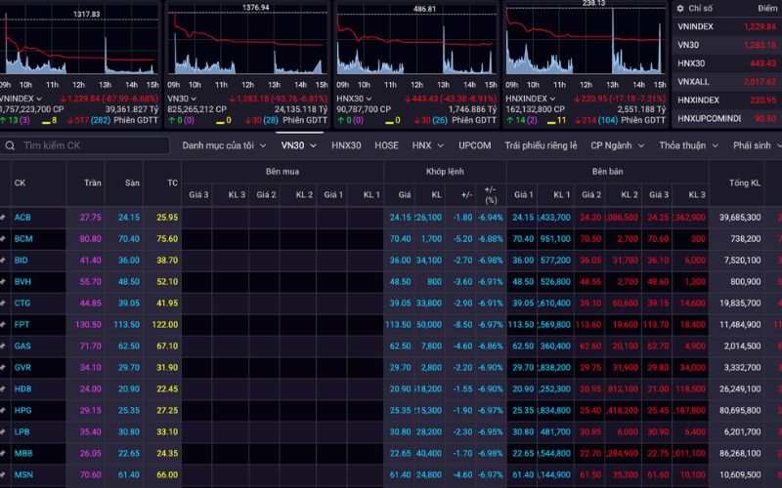The image size is (782, 488).
Task: Open the Phái sinh dropdown
Action: point(756,145)
